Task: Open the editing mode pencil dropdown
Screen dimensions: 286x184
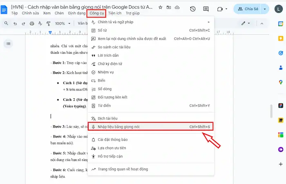Action: (x=246, y=24)
